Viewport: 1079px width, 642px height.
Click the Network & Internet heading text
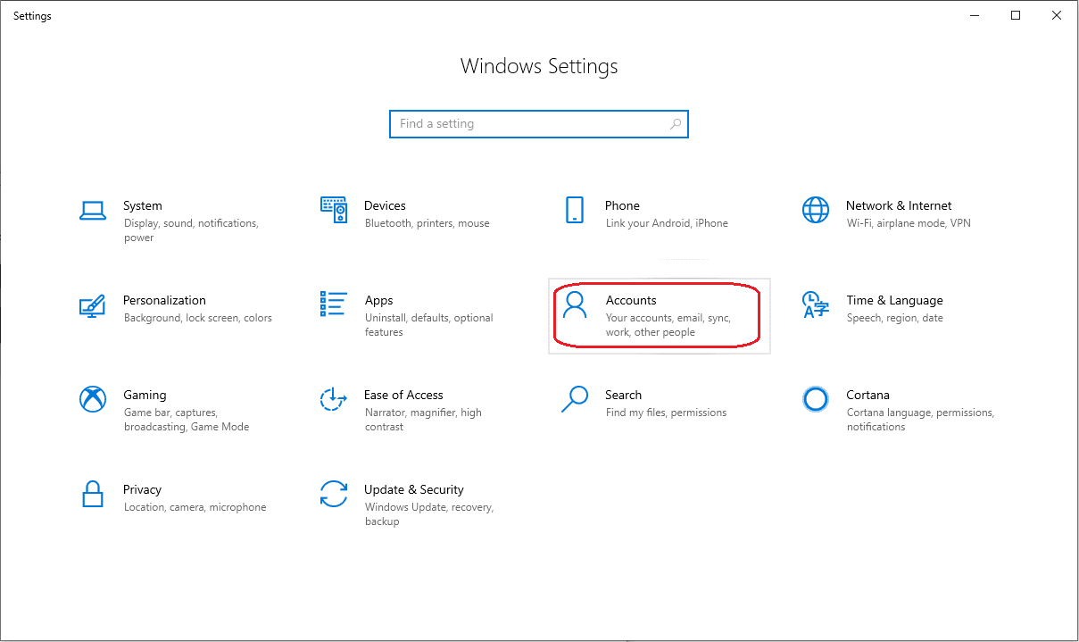[x=899, y=205]
